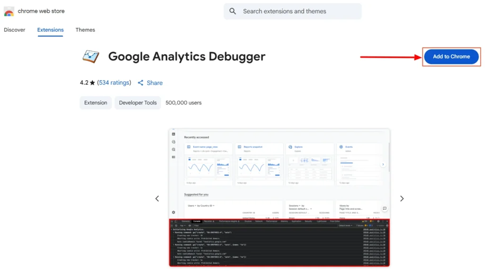Open the Themes tab
The height and width of the screenshot is (271, 485).
click(85, 30)
